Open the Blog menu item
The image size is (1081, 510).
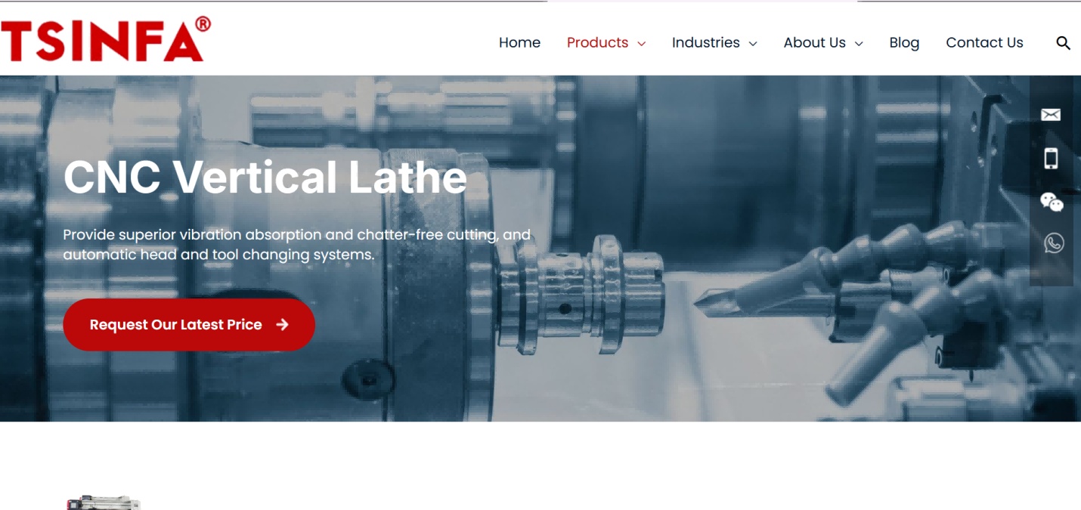tap(904, 42)
